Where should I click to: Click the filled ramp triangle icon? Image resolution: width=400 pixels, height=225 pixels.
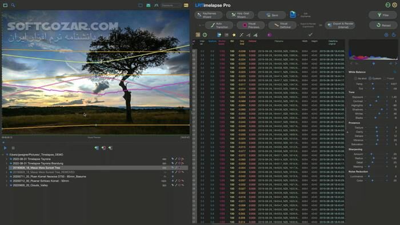(255, 35)
